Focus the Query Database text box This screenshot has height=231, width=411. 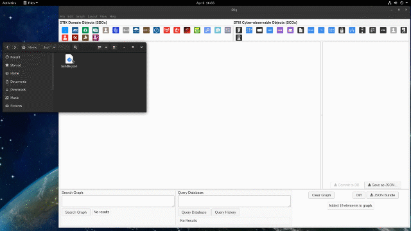click(x=234, y=201)
